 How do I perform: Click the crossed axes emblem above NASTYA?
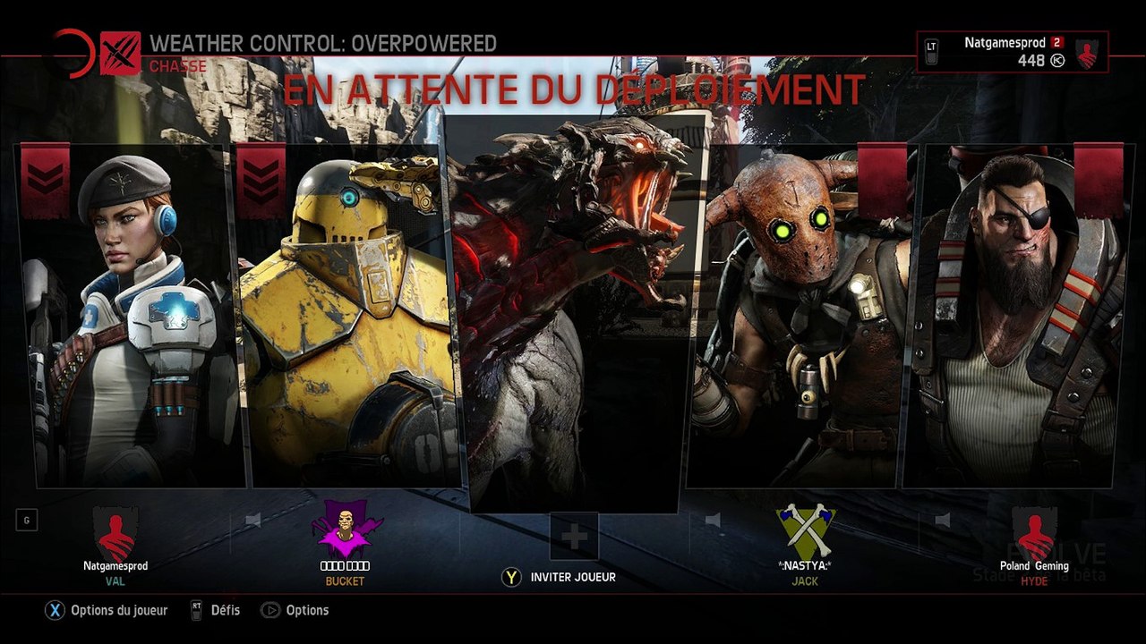coord(805,531)
